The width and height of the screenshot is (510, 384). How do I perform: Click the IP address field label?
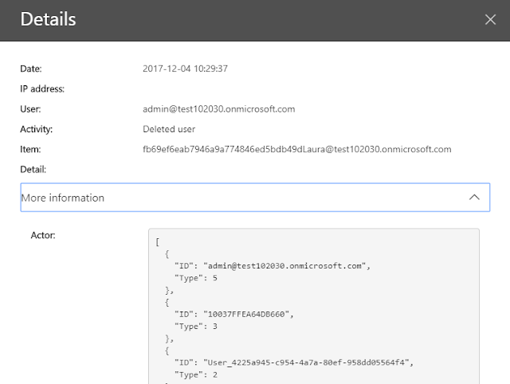[x=42, y=88]
